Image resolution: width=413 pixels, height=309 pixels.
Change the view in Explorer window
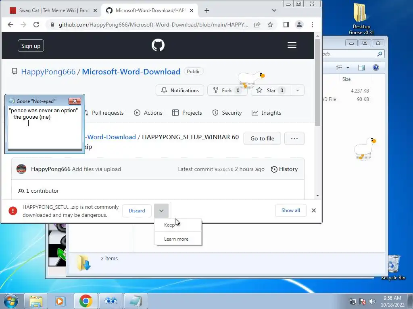339,68
